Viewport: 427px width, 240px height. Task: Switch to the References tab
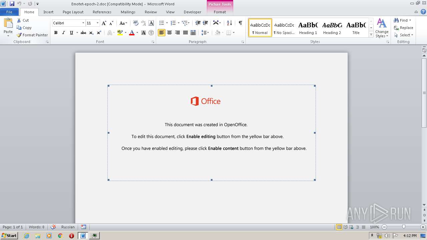102,12
